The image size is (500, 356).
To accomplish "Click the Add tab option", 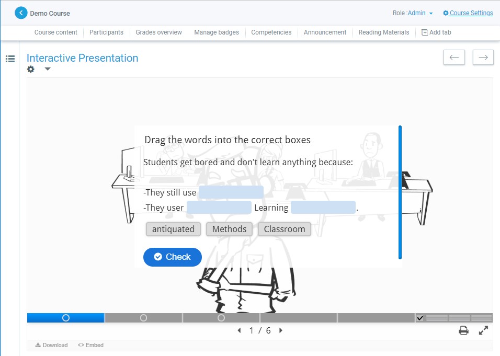I will pyautogui.click(x=436, y=32).
